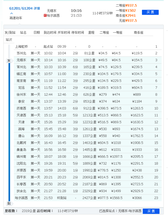
Task: Click the 高速动车 train type label
Action: [16, 18]
